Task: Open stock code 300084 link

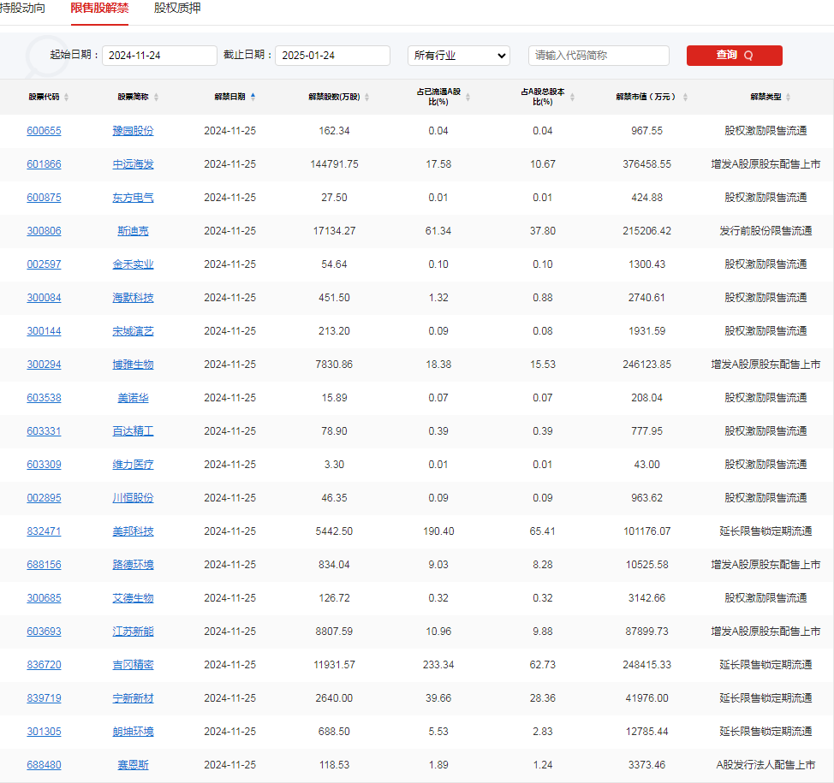Action: (x=45, y=298)
